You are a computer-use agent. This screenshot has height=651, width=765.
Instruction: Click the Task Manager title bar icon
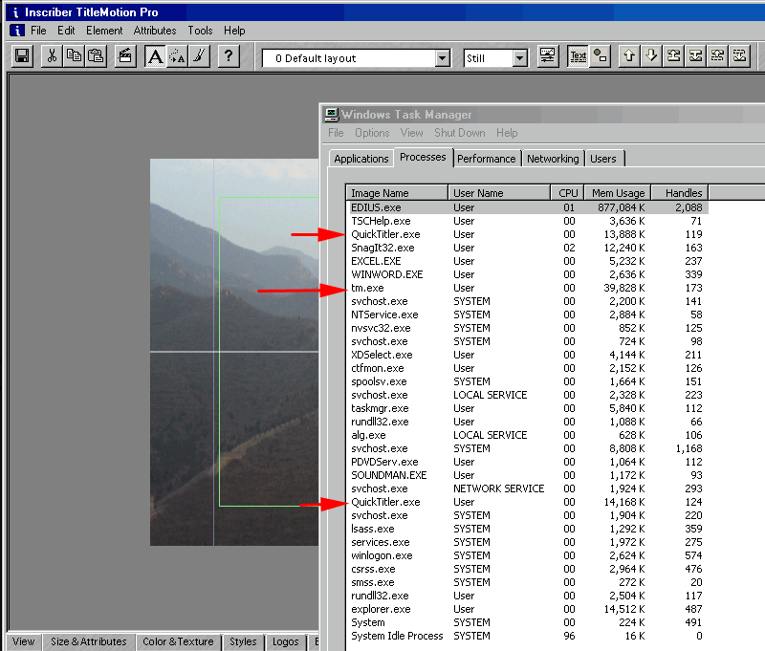(332, 115)
